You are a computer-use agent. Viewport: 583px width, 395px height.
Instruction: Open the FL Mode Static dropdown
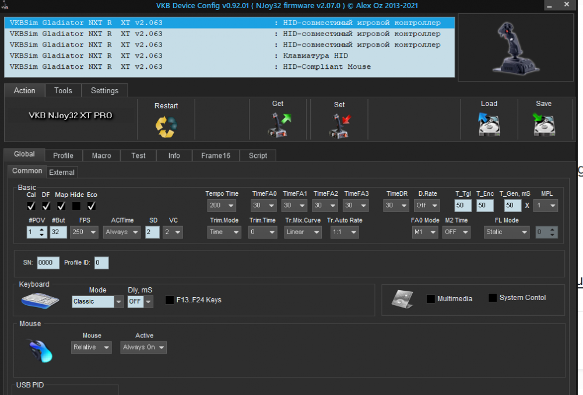507,232
